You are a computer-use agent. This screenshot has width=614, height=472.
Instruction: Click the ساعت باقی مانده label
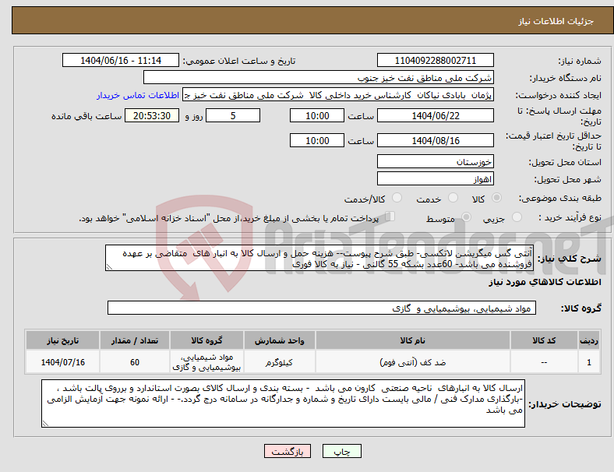click(86, 116)
